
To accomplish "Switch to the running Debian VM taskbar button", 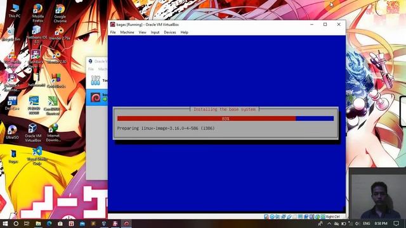I will (126, 224).
